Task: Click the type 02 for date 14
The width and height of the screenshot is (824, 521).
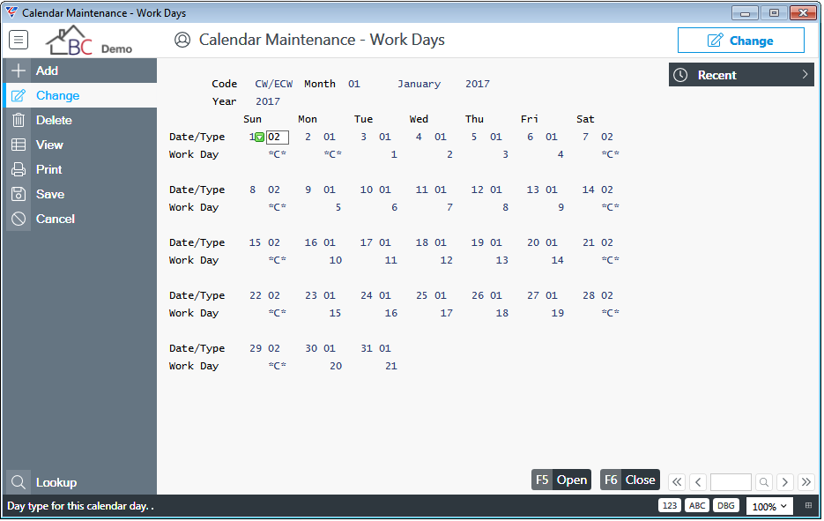Action: (x=607, y=190)
